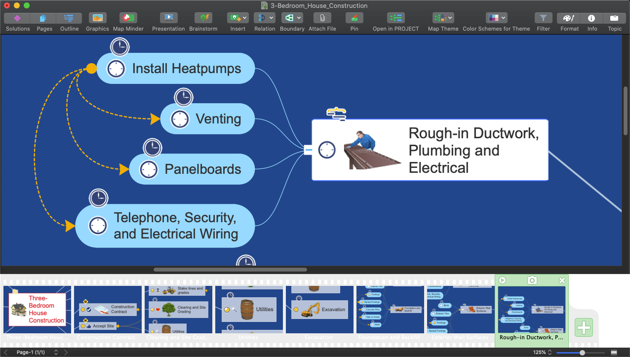Click the Map Minder toolbar icon

(x=128, y=18)
